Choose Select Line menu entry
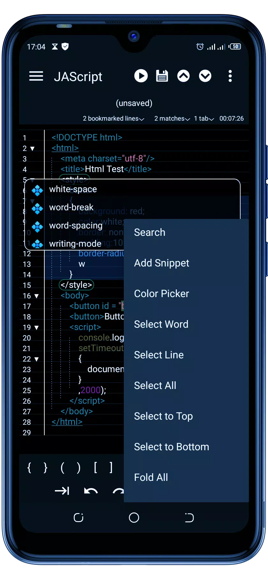This screenshot has width=268, height=568. tap(186, 355)
